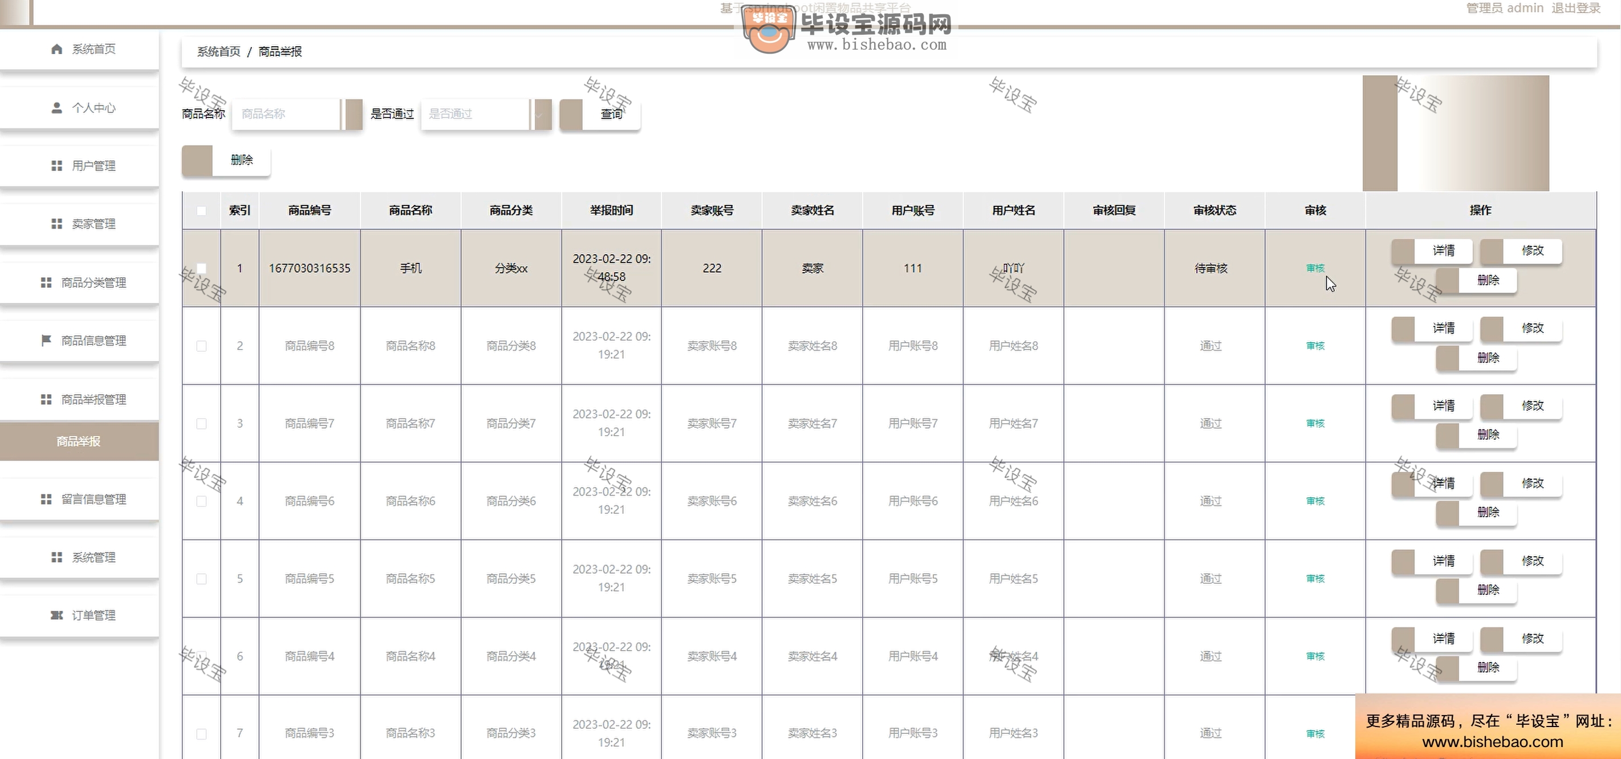
Task: Expand 商品分类管理 sidebar menu
Action: click(79, 283)
